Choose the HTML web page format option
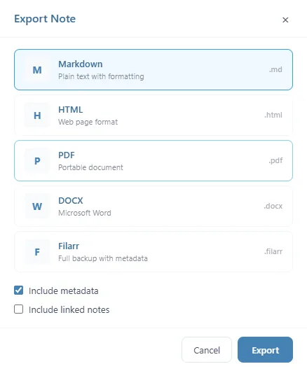The height and width of the screenshot is (371, 307). (153, 115)
